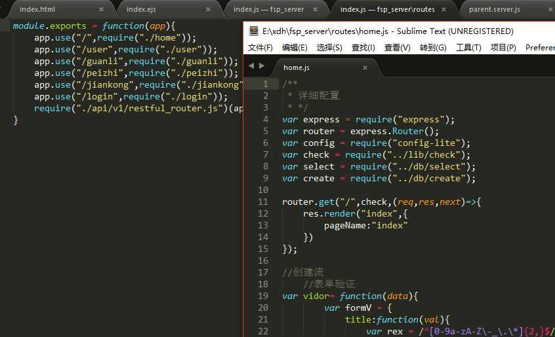Close the index.js — fsp_server tab

click(315, 10)
